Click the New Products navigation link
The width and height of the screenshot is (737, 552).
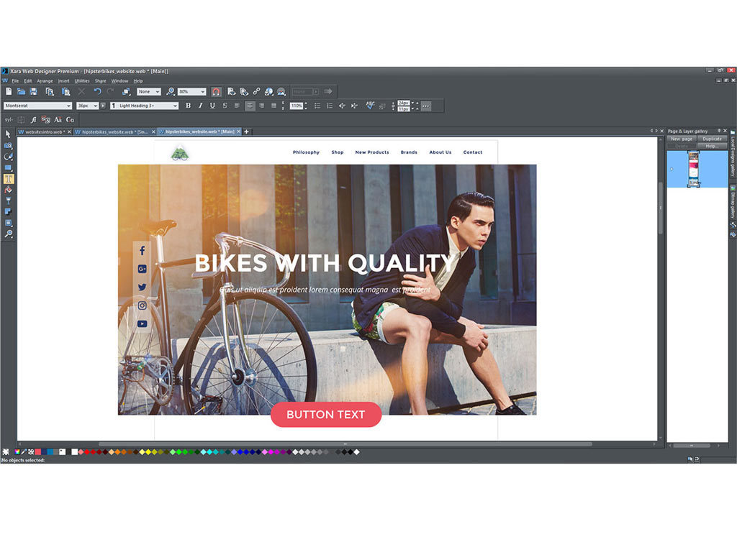372,152
